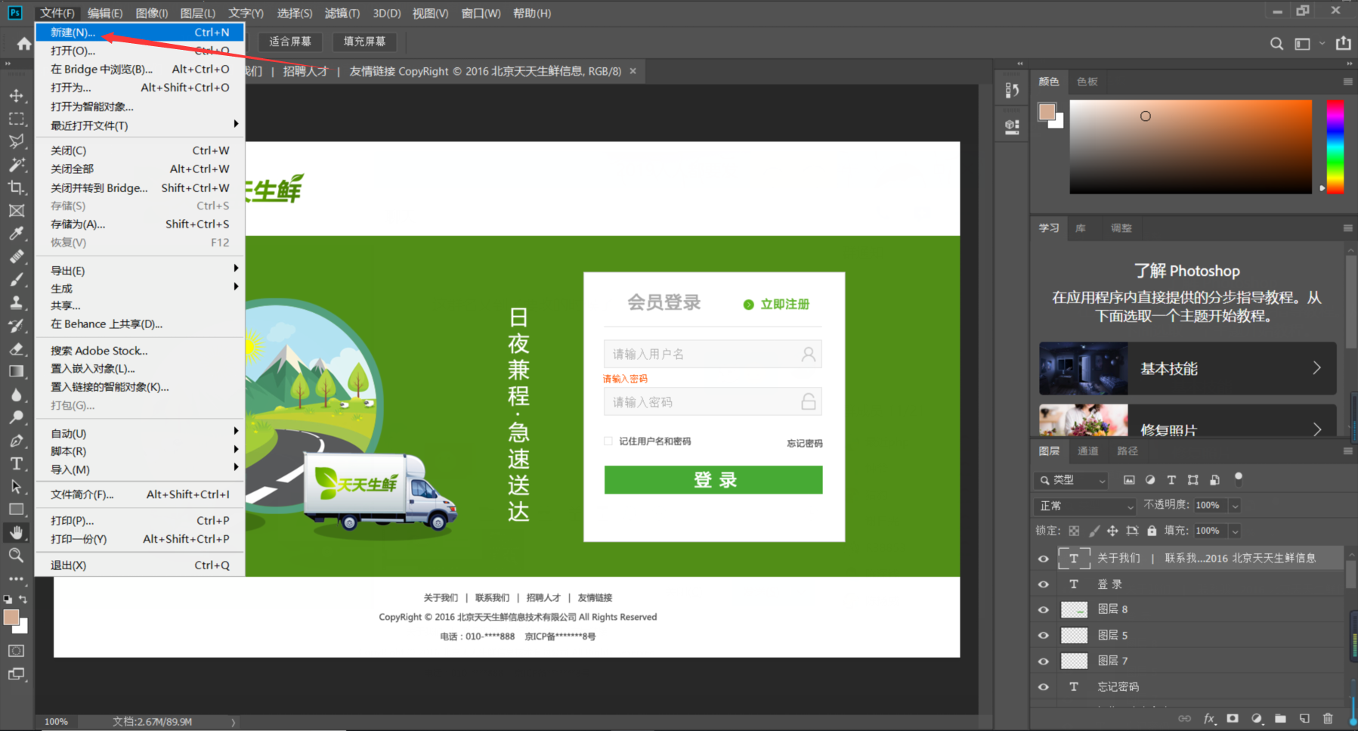Click the delete layer trash icon
The width and height of the screenshot is (1358, 731).
tap(1328, 718)
